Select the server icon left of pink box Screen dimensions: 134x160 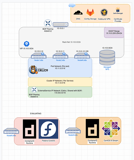[11, 131]
